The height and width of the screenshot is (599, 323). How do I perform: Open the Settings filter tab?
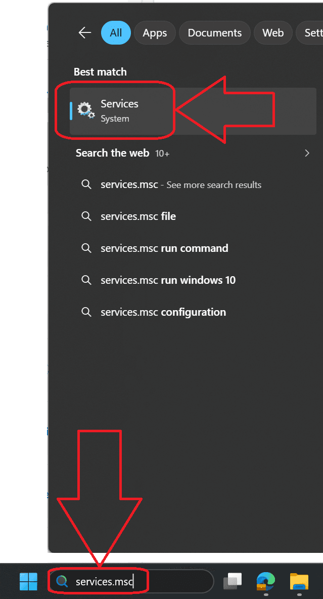tap(312, 32)
